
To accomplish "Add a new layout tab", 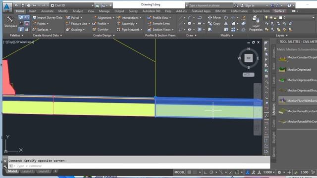I will point(55,171).
